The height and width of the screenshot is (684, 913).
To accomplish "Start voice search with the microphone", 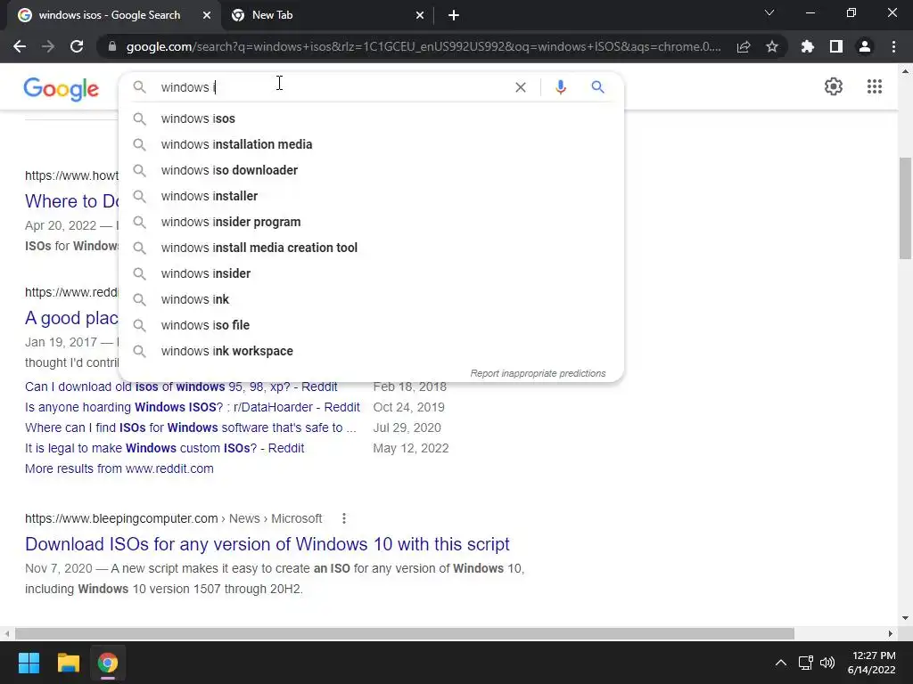I will 561,87.
